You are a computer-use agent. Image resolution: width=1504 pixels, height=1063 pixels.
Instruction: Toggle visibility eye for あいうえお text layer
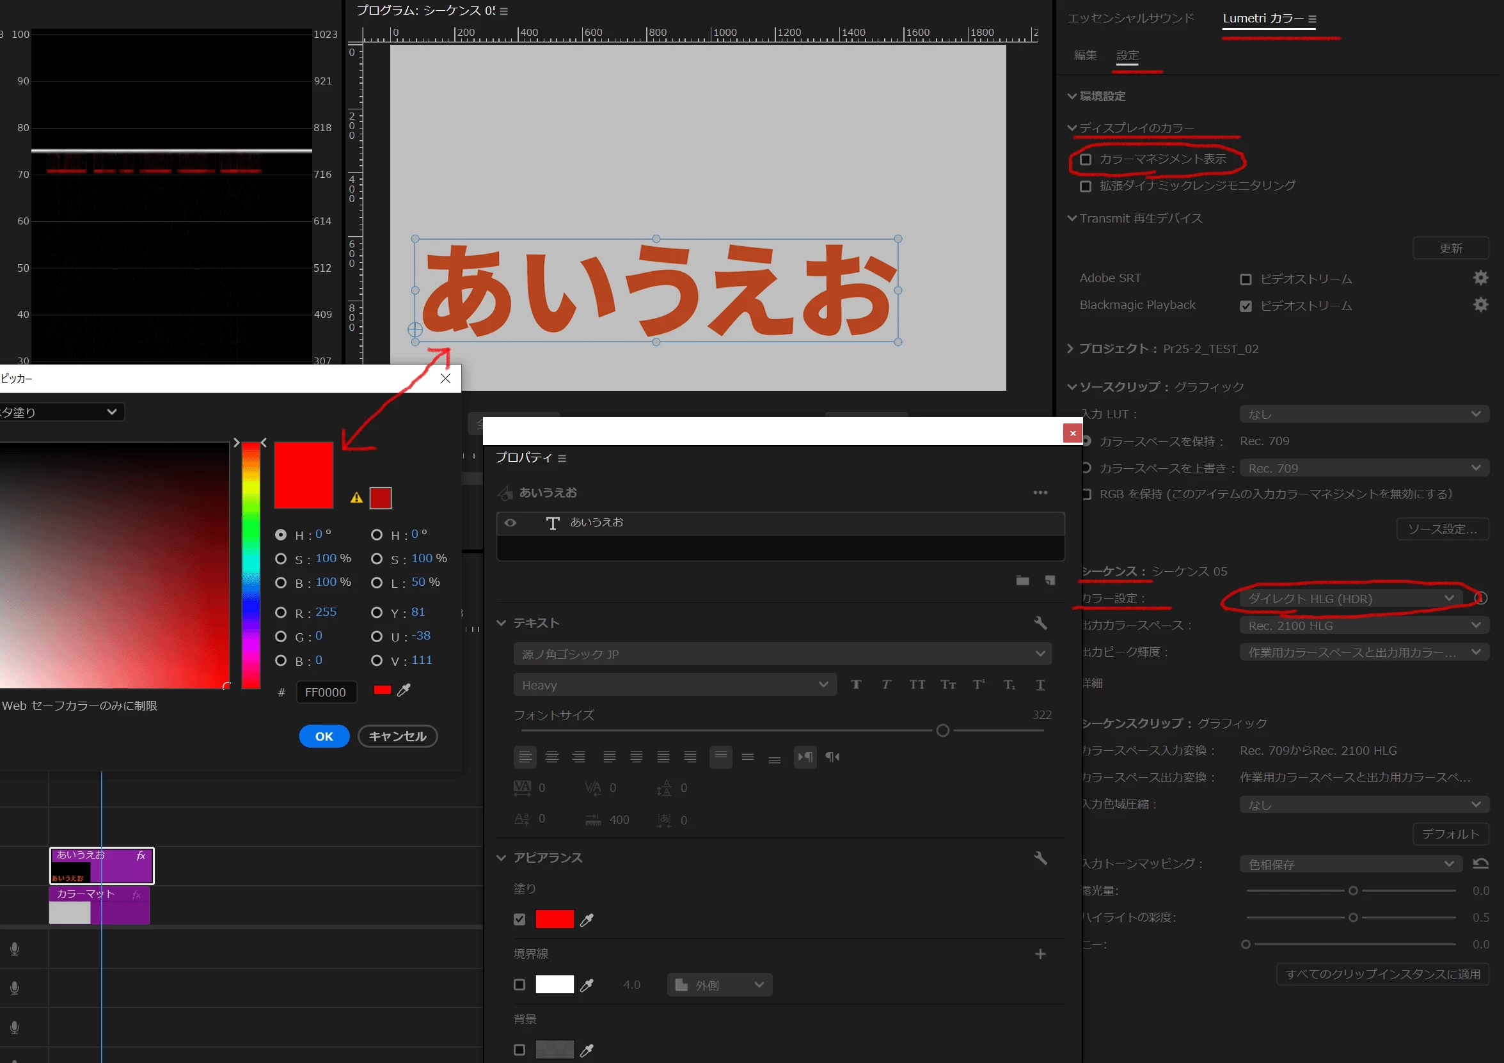pos(511,523)
